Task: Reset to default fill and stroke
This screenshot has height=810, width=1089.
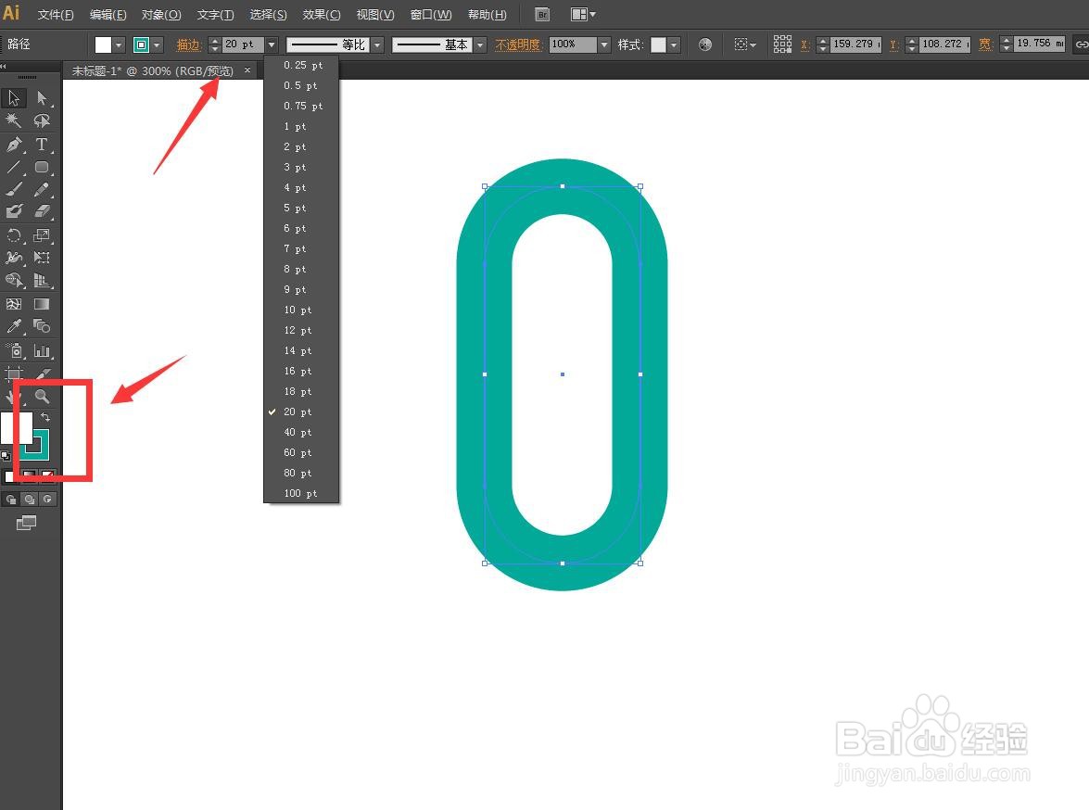Action: tap(6, 456)
